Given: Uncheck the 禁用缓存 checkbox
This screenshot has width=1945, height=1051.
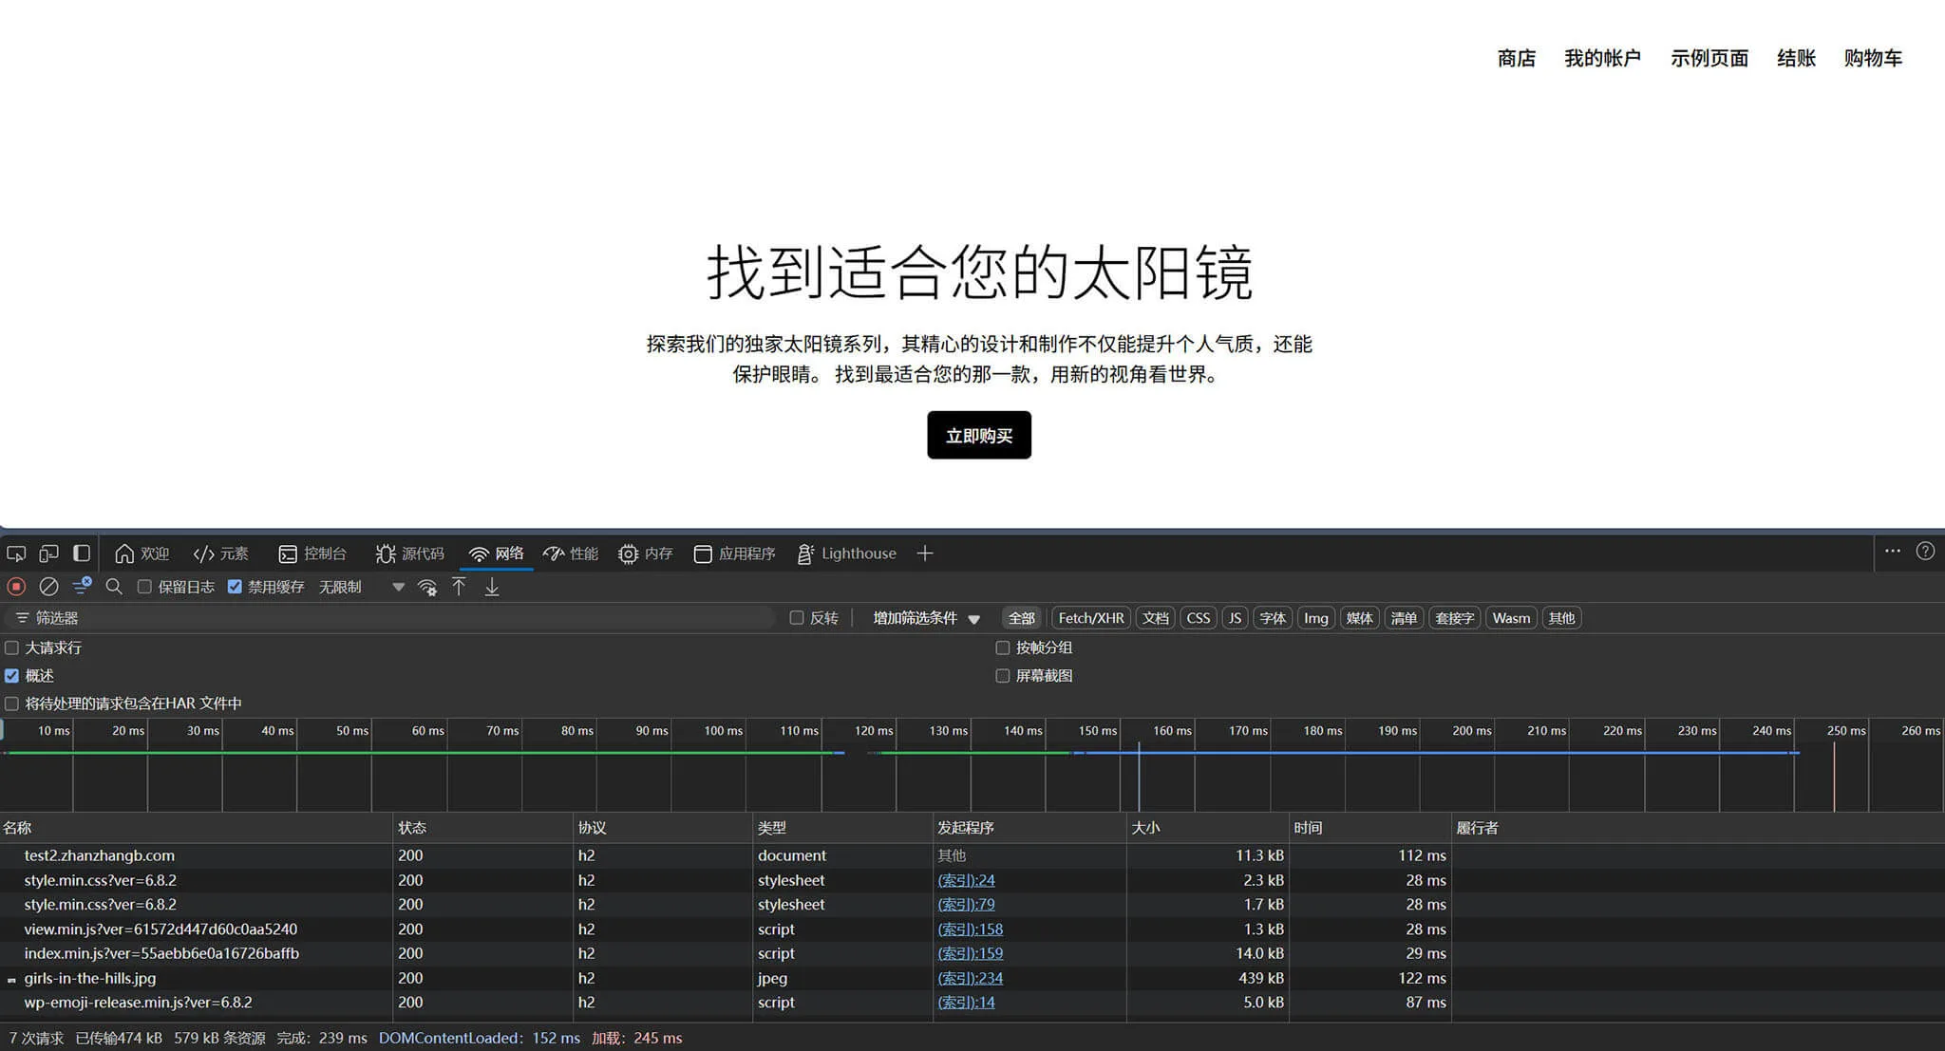Looking at the screenshot, I should [x=235, y=587].
